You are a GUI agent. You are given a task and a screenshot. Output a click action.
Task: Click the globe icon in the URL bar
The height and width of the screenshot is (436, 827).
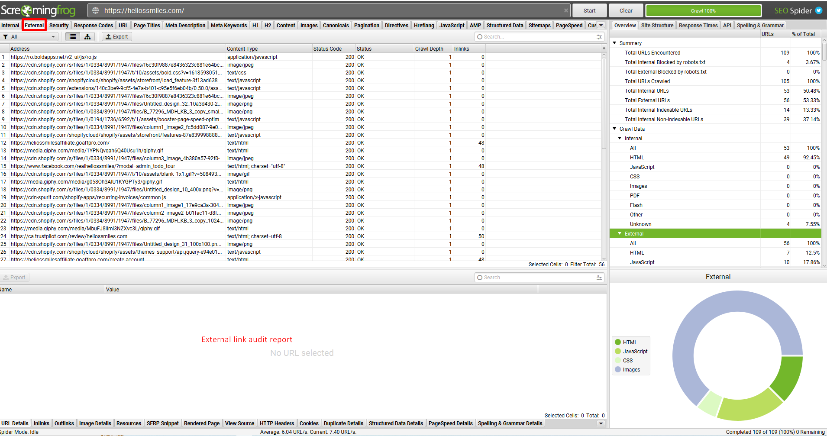point(96,10)
